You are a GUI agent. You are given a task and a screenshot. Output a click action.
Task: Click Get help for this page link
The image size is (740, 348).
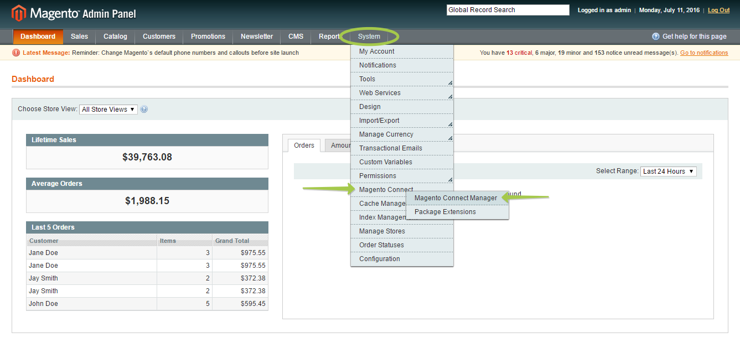695,37
